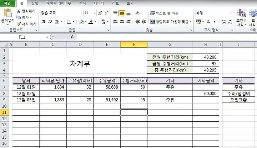This screenshot has height=148, width=257.
Task: Click the phonetic guide (내천) icon
Action: coord(103,22)
